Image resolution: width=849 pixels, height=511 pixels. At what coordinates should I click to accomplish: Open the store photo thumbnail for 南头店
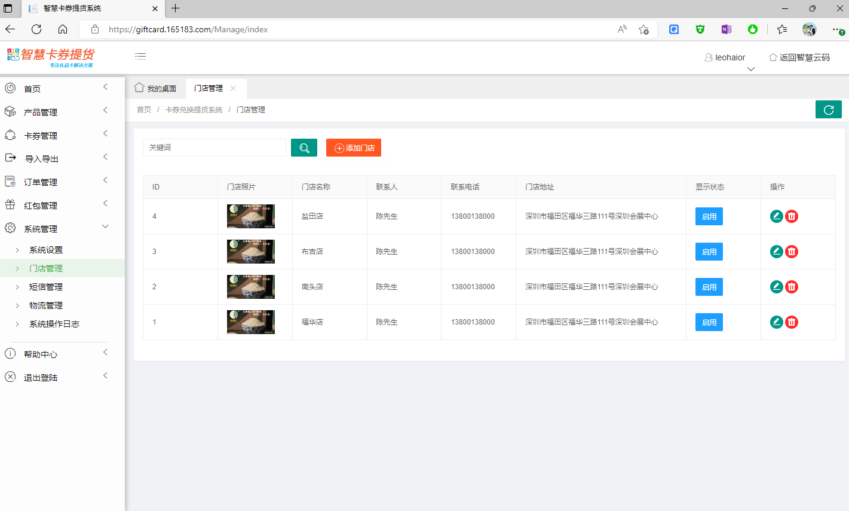[x=251, y=287]
